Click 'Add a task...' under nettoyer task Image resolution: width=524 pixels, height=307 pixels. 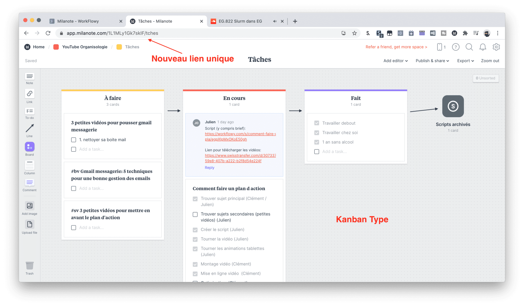pyautogui.click(x=91, y=149)
